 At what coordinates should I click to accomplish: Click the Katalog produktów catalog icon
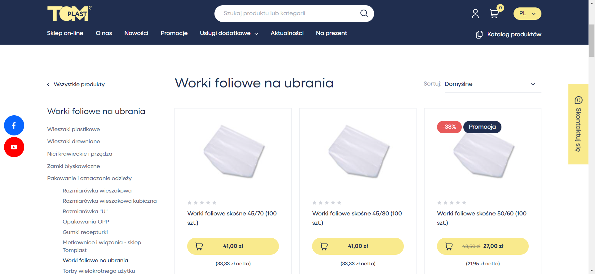point(478,34)
